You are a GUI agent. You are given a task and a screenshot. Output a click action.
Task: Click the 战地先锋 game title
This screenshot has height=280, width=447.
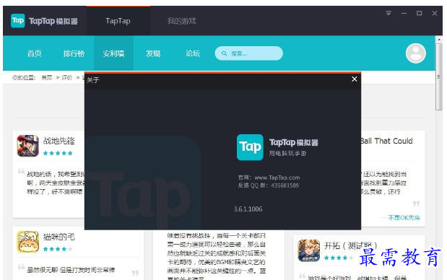click(x=59, y=141)
